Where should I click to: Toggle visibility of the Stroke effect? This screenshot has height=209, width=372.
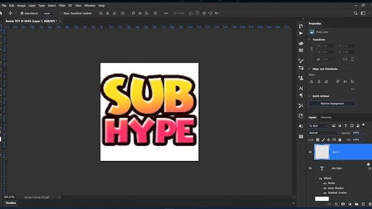(x=325, y=183)
